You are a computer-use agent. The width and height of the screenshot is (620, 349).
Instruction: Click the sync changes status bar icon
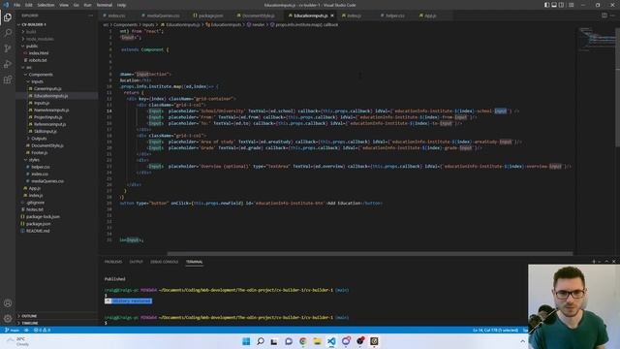(26, 330)
